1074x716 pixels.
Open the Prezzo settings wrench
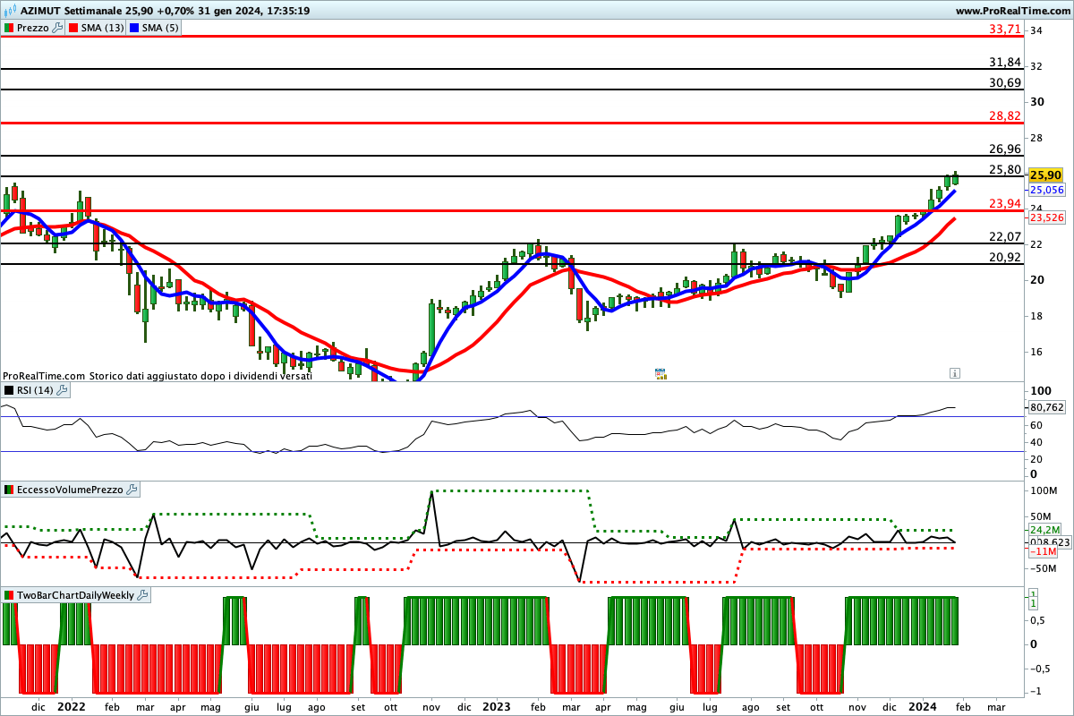tap(58, 28)
